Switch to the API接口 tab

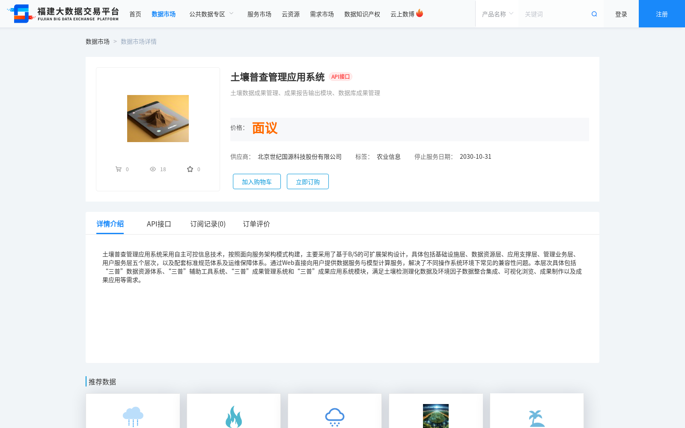click(159, 224)
